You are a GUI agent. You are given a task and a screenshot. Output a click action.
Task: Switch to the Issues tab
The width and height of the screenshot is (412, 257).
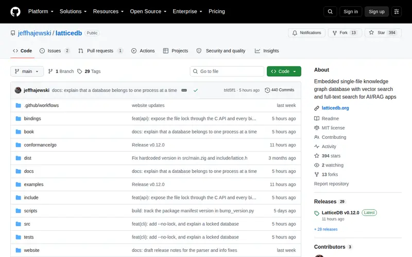click(55, 51)
